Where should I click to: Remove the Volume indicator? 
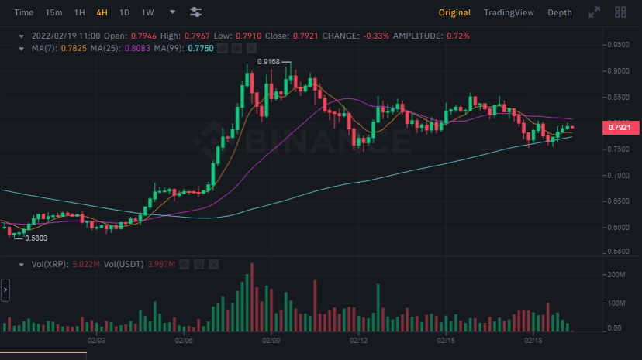[x=213, y=265]
